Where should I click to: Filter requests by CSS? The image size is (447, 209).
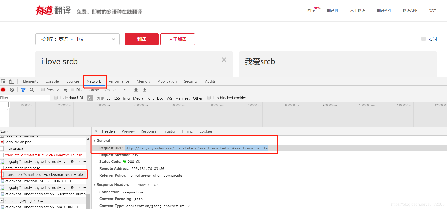pos(117,98)
